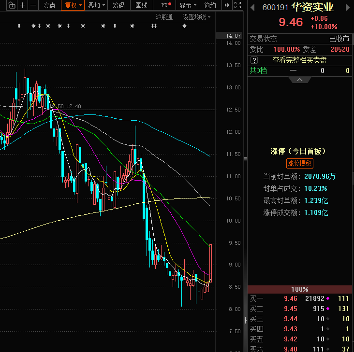Click the stock name 华资实业
354x352 pixels.
[312, 7]
